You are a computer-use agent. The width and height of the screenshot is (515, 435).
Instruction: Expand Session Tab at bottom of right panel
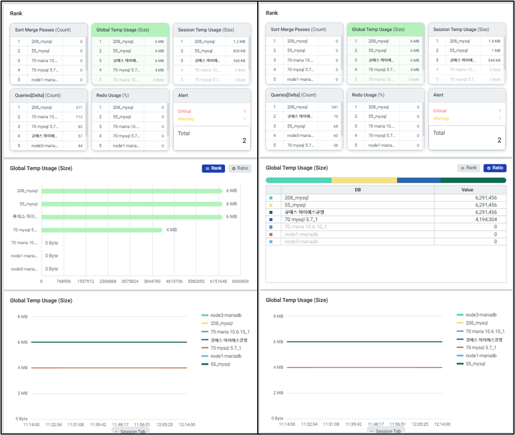point(385,431)
